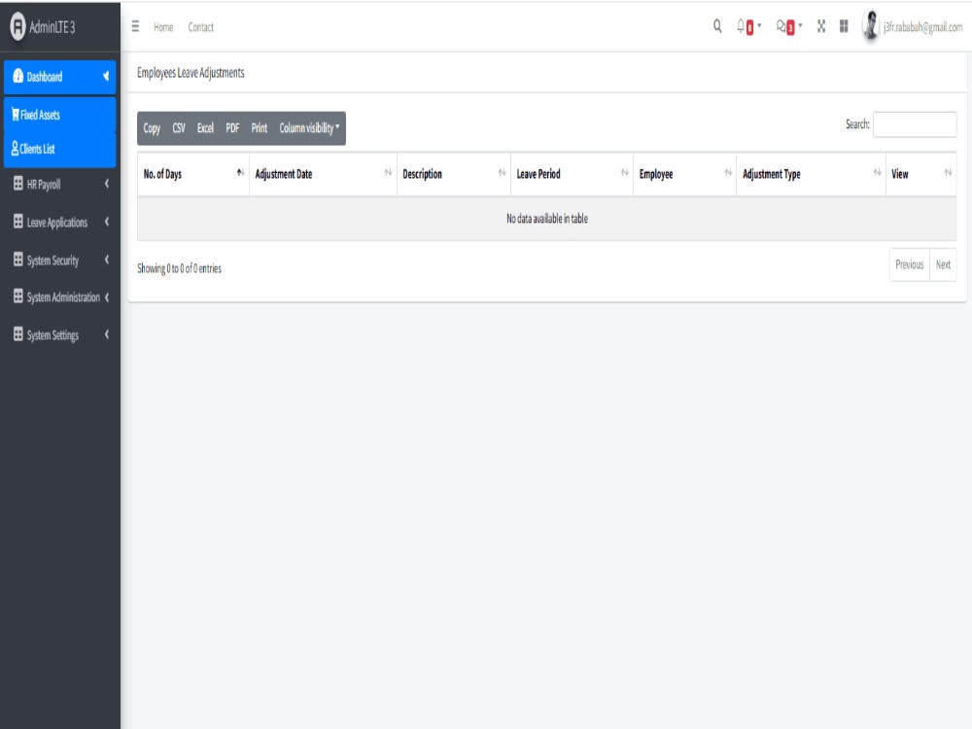Toggle the sidebar hamburger menu icon
Screen dimensions: 972x729
(135, 26)
